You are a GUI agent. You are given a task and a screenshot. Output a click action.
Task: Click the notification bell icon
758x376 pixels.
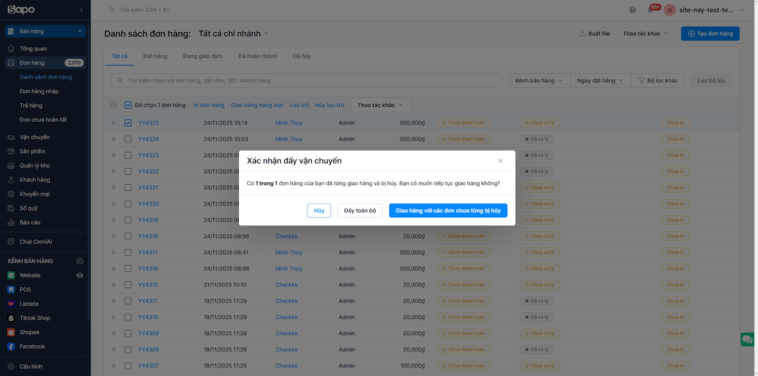click(651, 10)
